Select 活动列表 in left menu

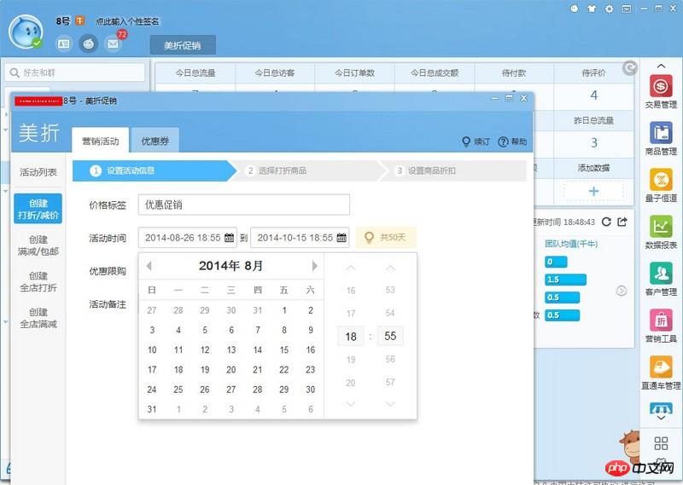click(x=38, y=172)
